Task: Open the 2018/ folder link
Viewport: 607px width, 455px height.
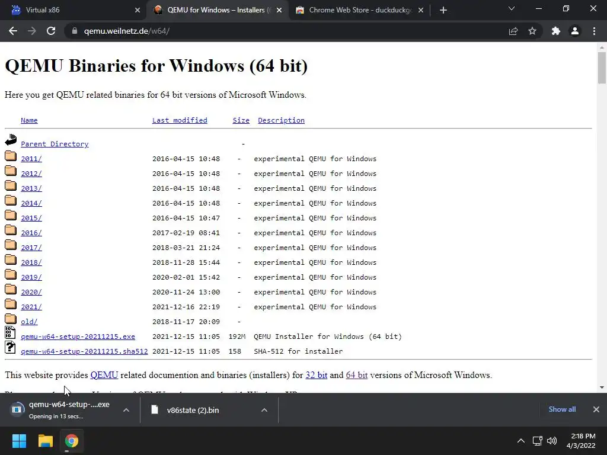Action: (x=31, y=262)
